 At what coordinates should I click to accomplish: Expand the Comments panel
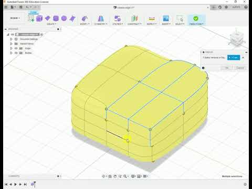pyautogui.click(x=58, y=176)
